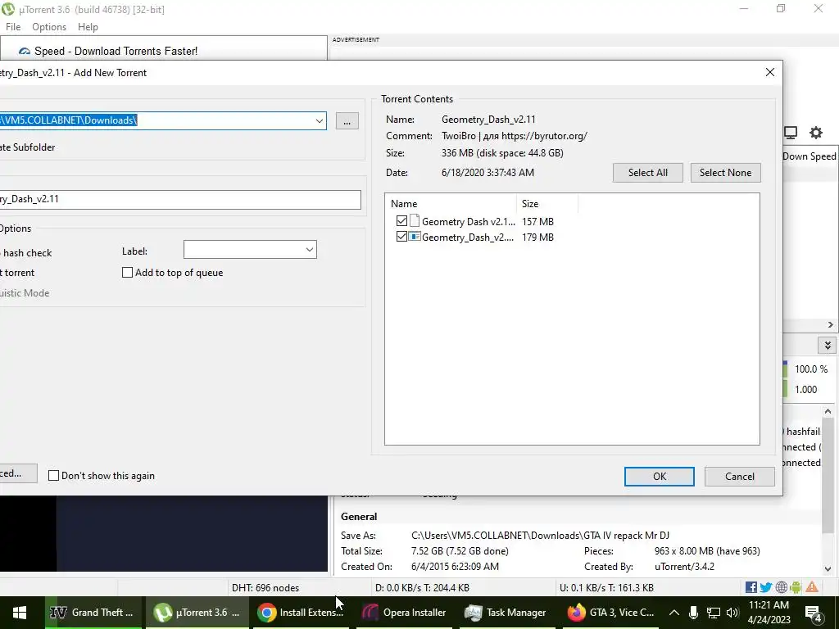Click the browse '...' button
The height and width of the screenshot is (629, 839).
click(347, 121)
